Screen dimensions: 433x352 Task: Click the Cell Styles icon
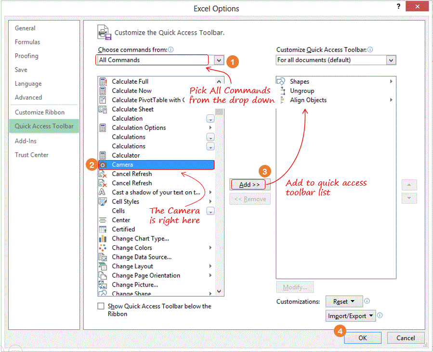103,202
